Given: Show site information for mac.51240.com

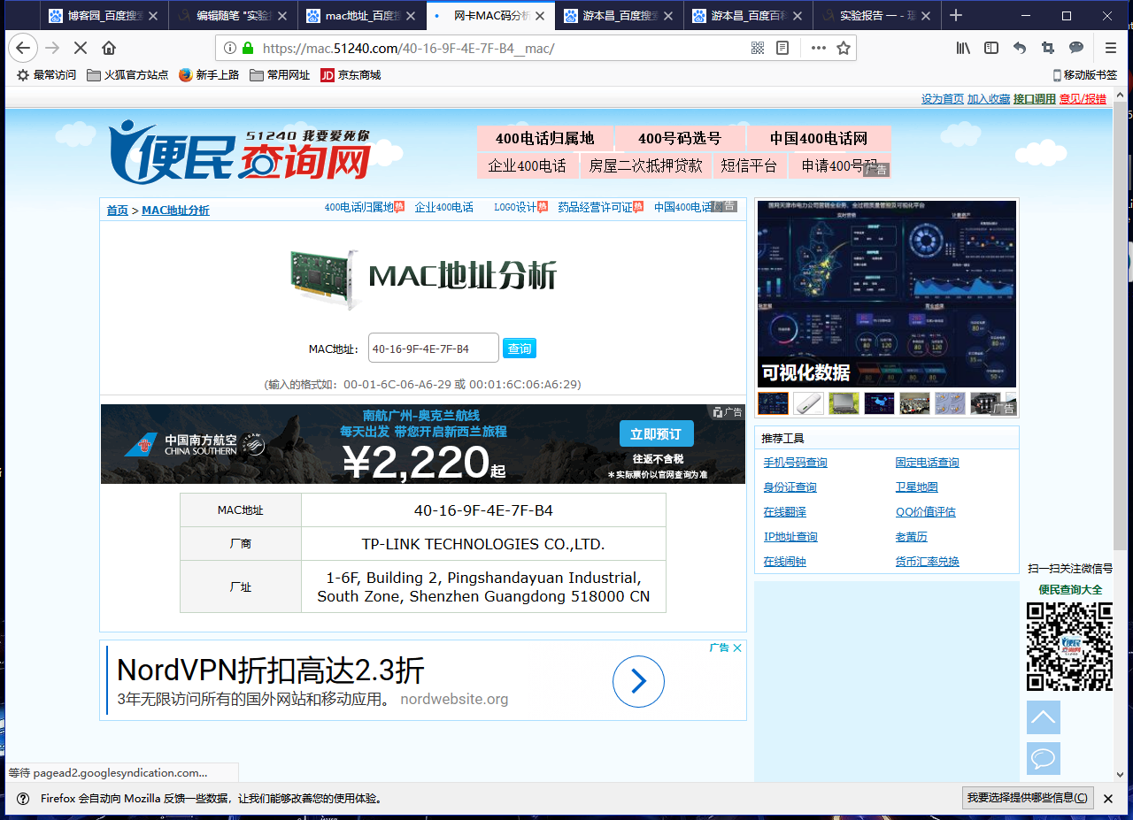Looking at the screenshot, I should tap(230, 48).
